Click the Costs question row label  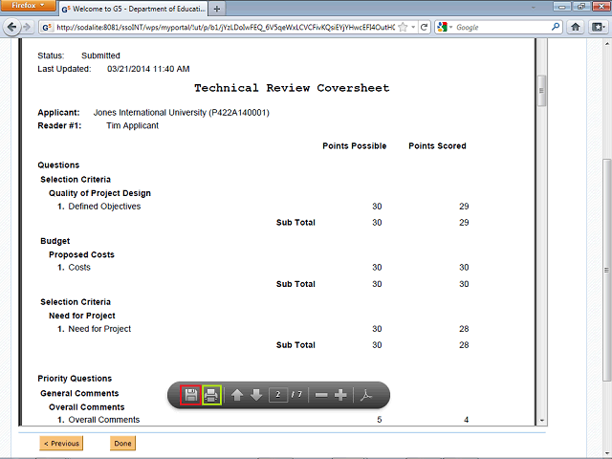[79, 268]
